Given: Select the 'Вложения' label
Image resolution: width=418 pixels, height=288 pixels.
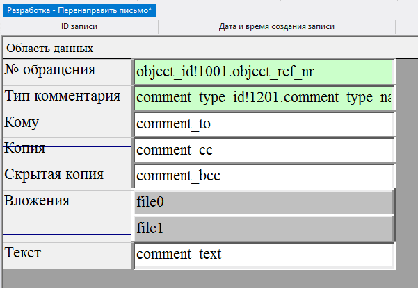Looking at the screenshot, I should pyautogui.click(x=38, y=201).
